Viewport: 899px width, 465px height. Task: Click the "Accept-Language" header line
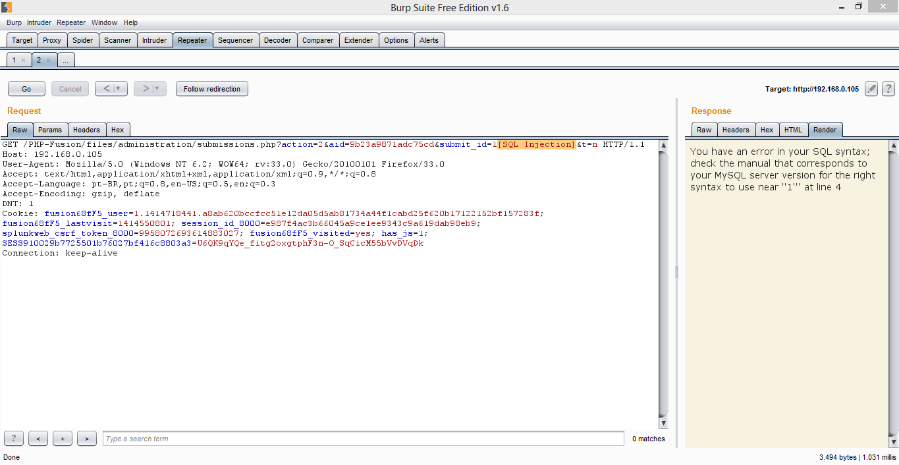coord(139,184)
